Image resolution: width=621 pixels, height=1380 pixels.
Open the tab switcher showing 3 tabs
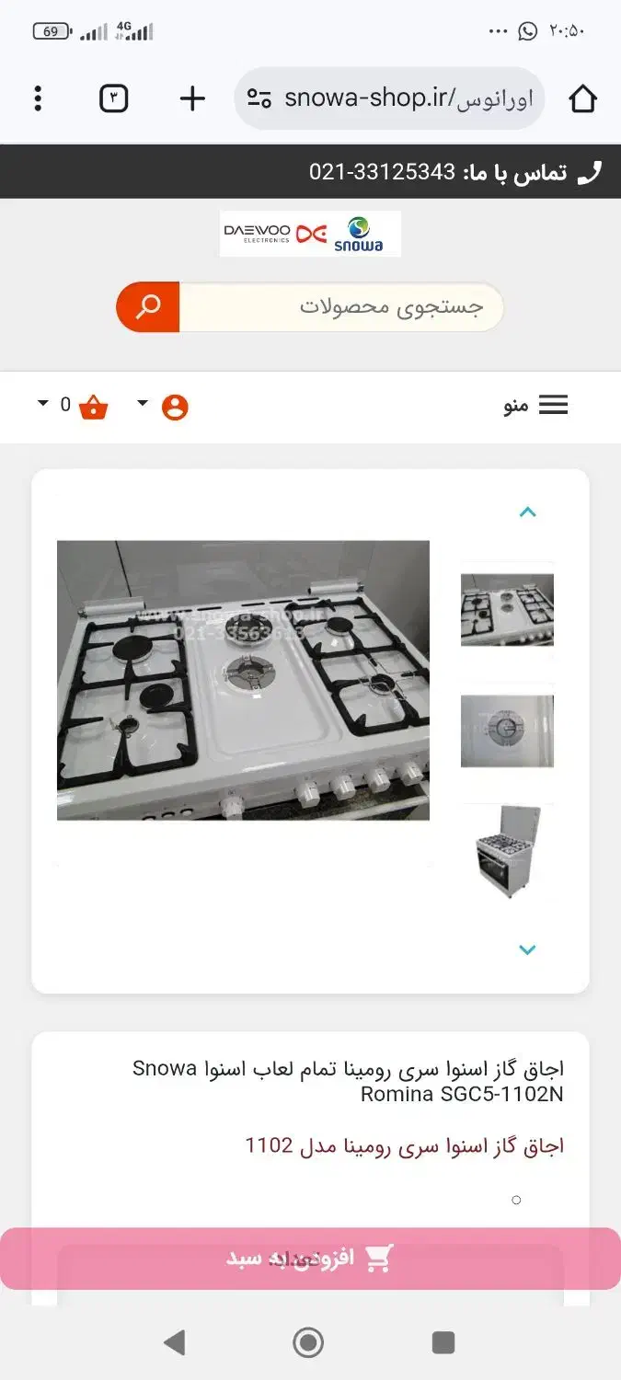[113, 98]
